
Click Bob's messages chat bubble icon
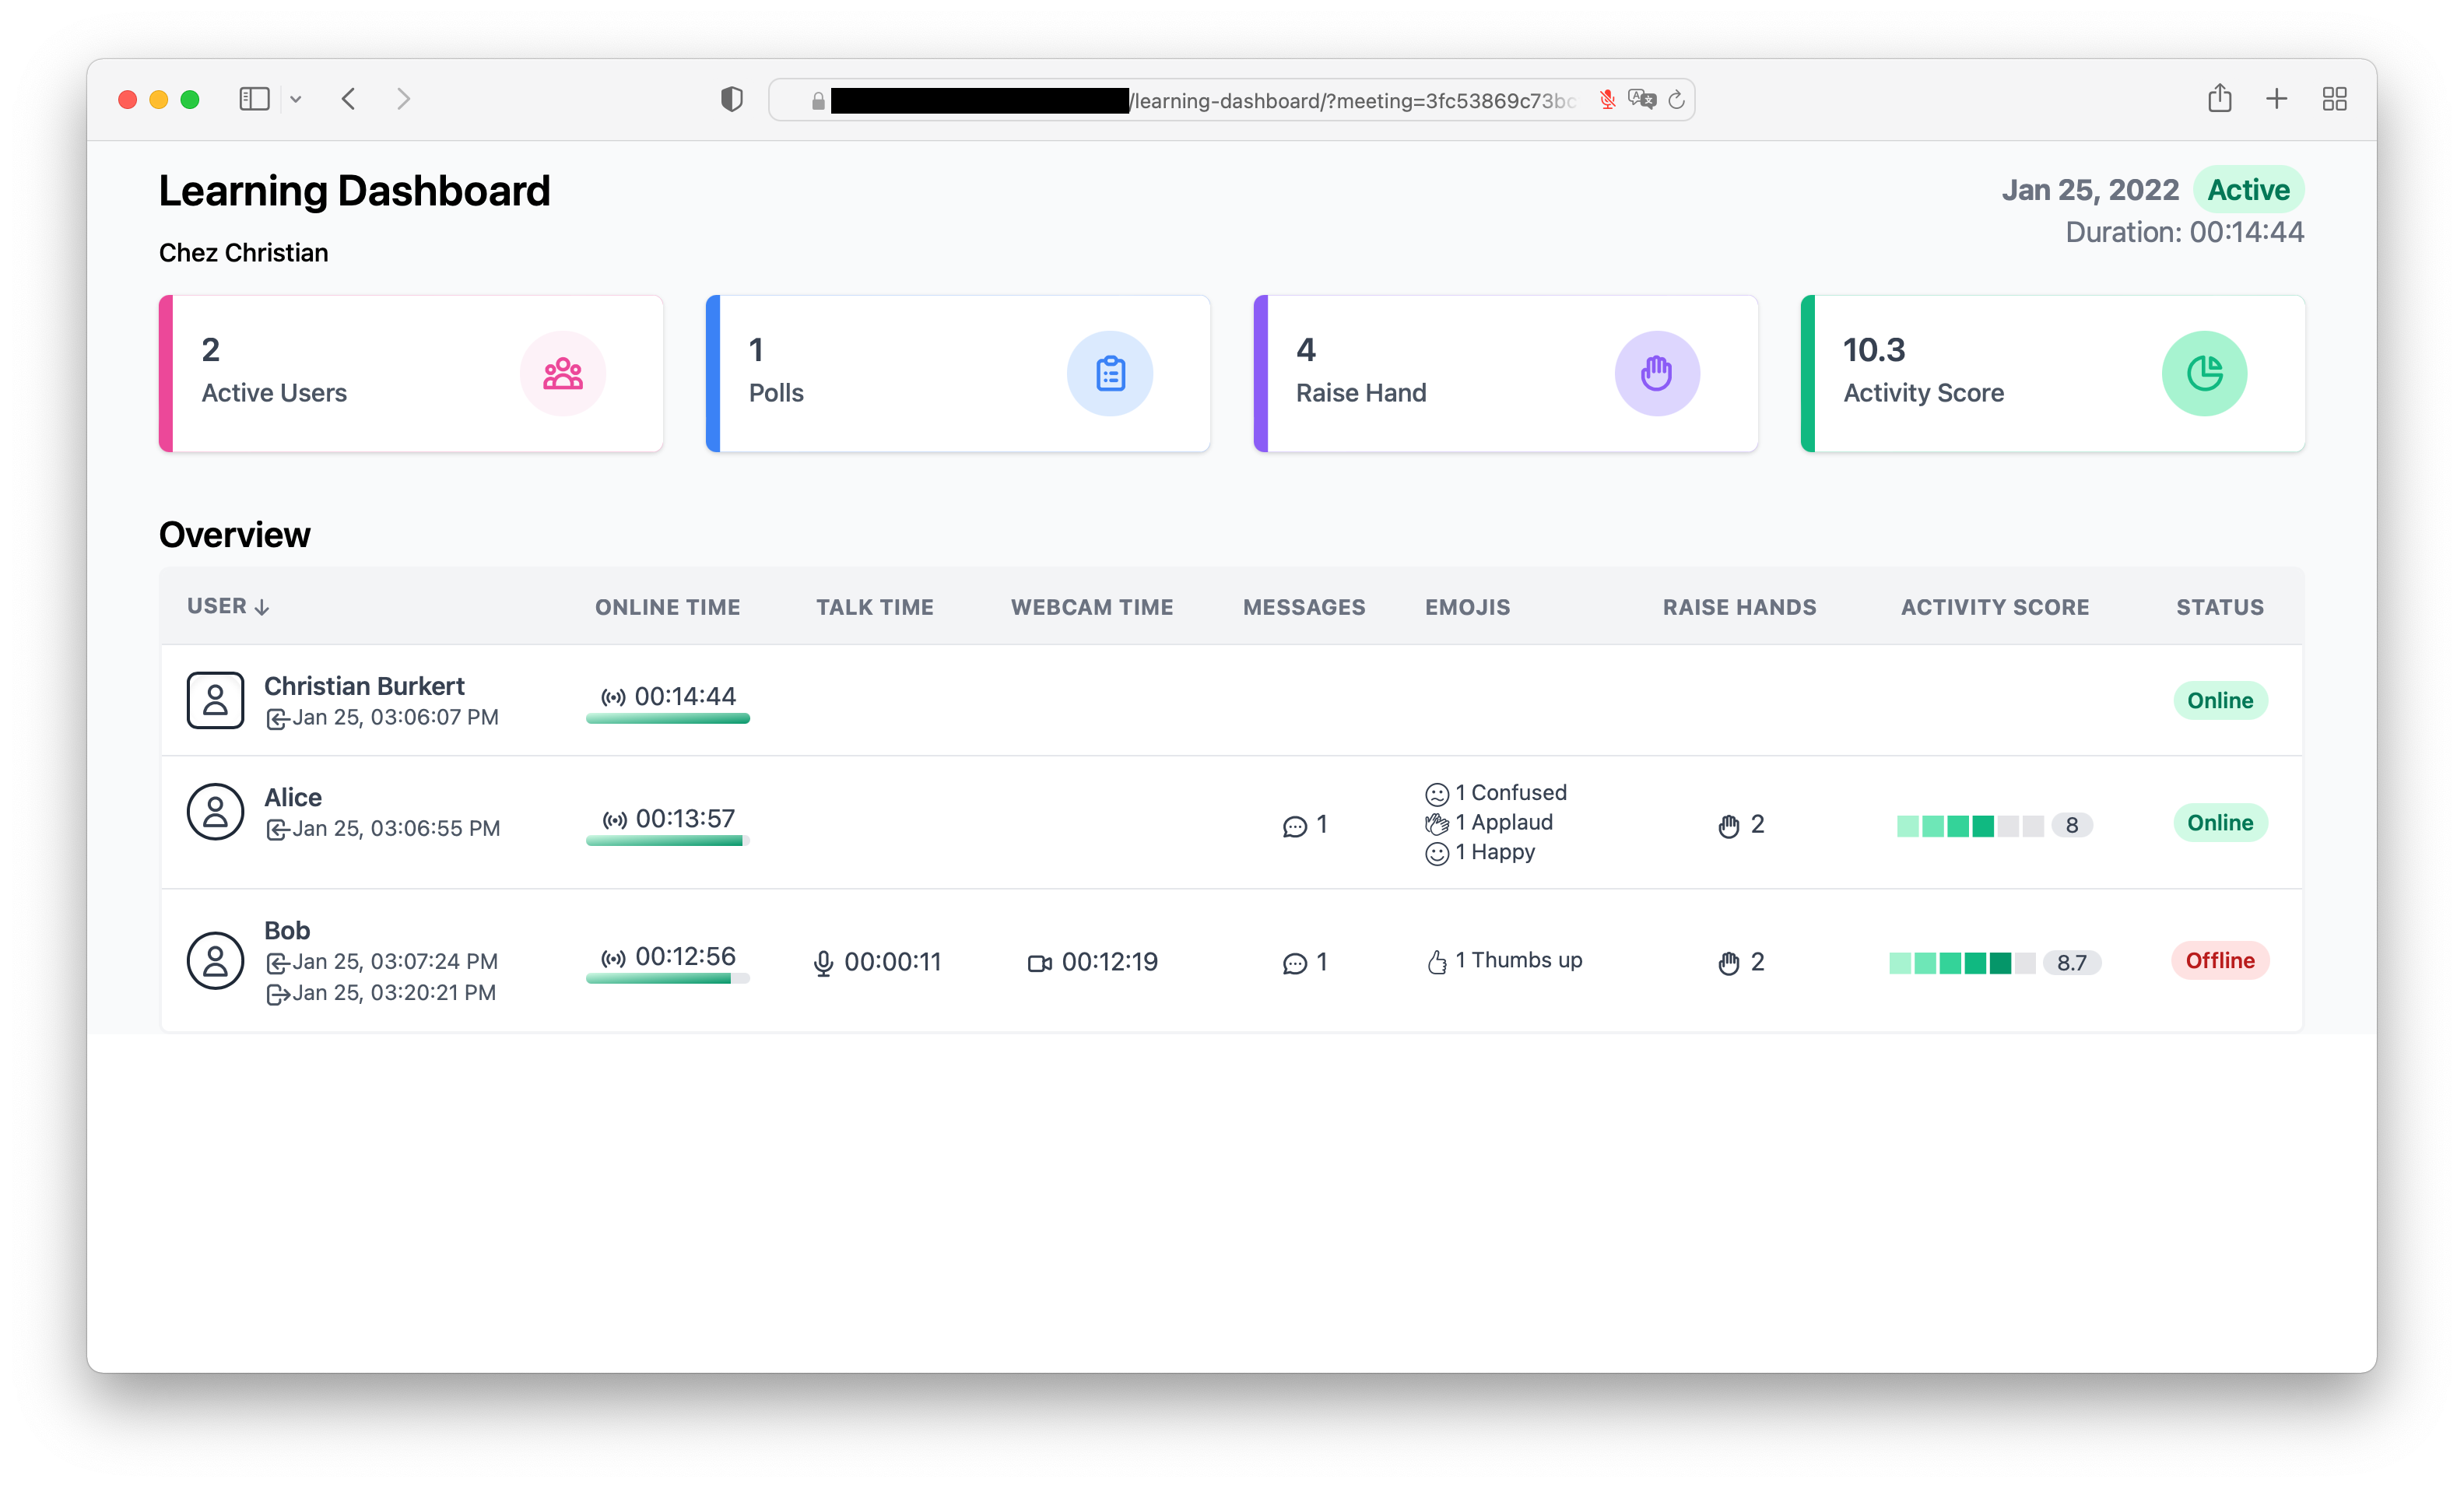click(x=1295, y=963)
